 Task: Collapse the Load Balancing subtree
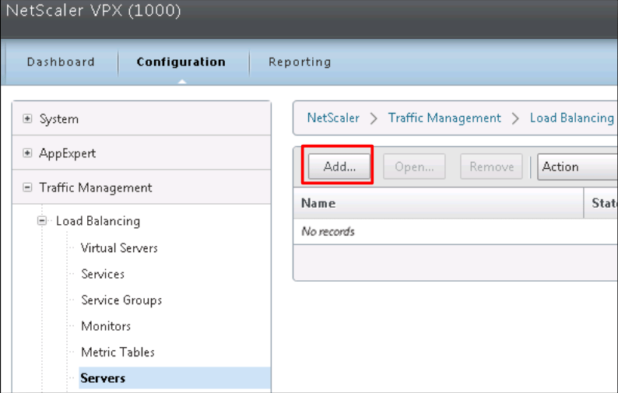pyautogui.click(x=42, y=221)
